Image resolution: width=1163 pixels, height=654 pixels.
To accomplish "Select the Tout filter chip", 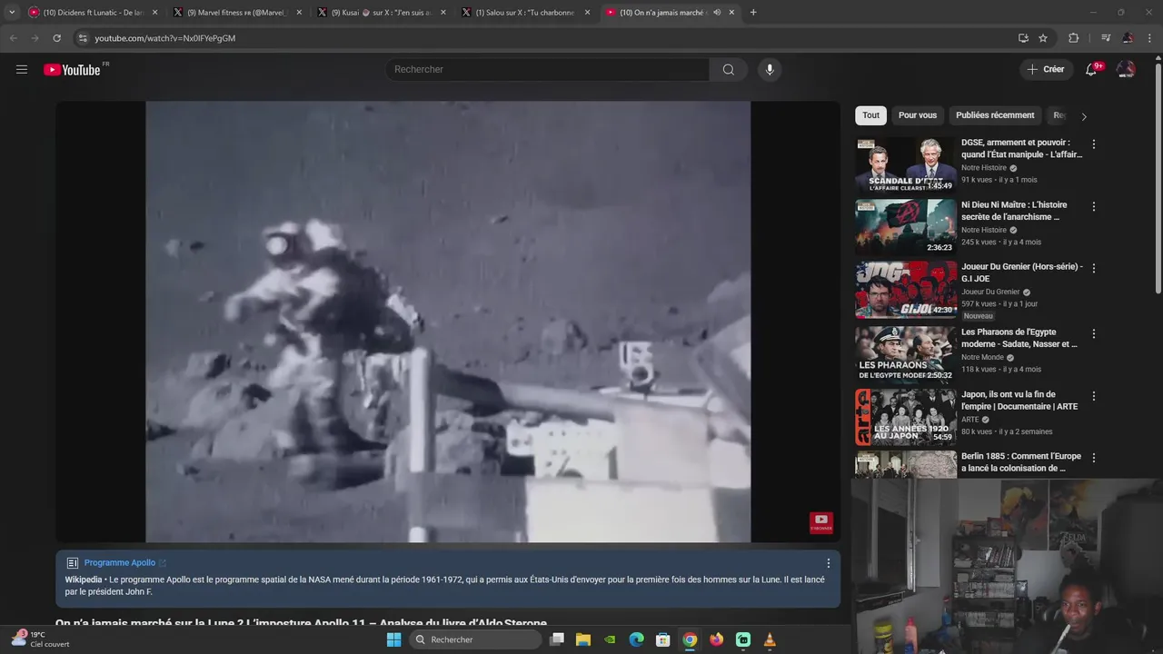I will pyautogui.click(x=870, y=115).
